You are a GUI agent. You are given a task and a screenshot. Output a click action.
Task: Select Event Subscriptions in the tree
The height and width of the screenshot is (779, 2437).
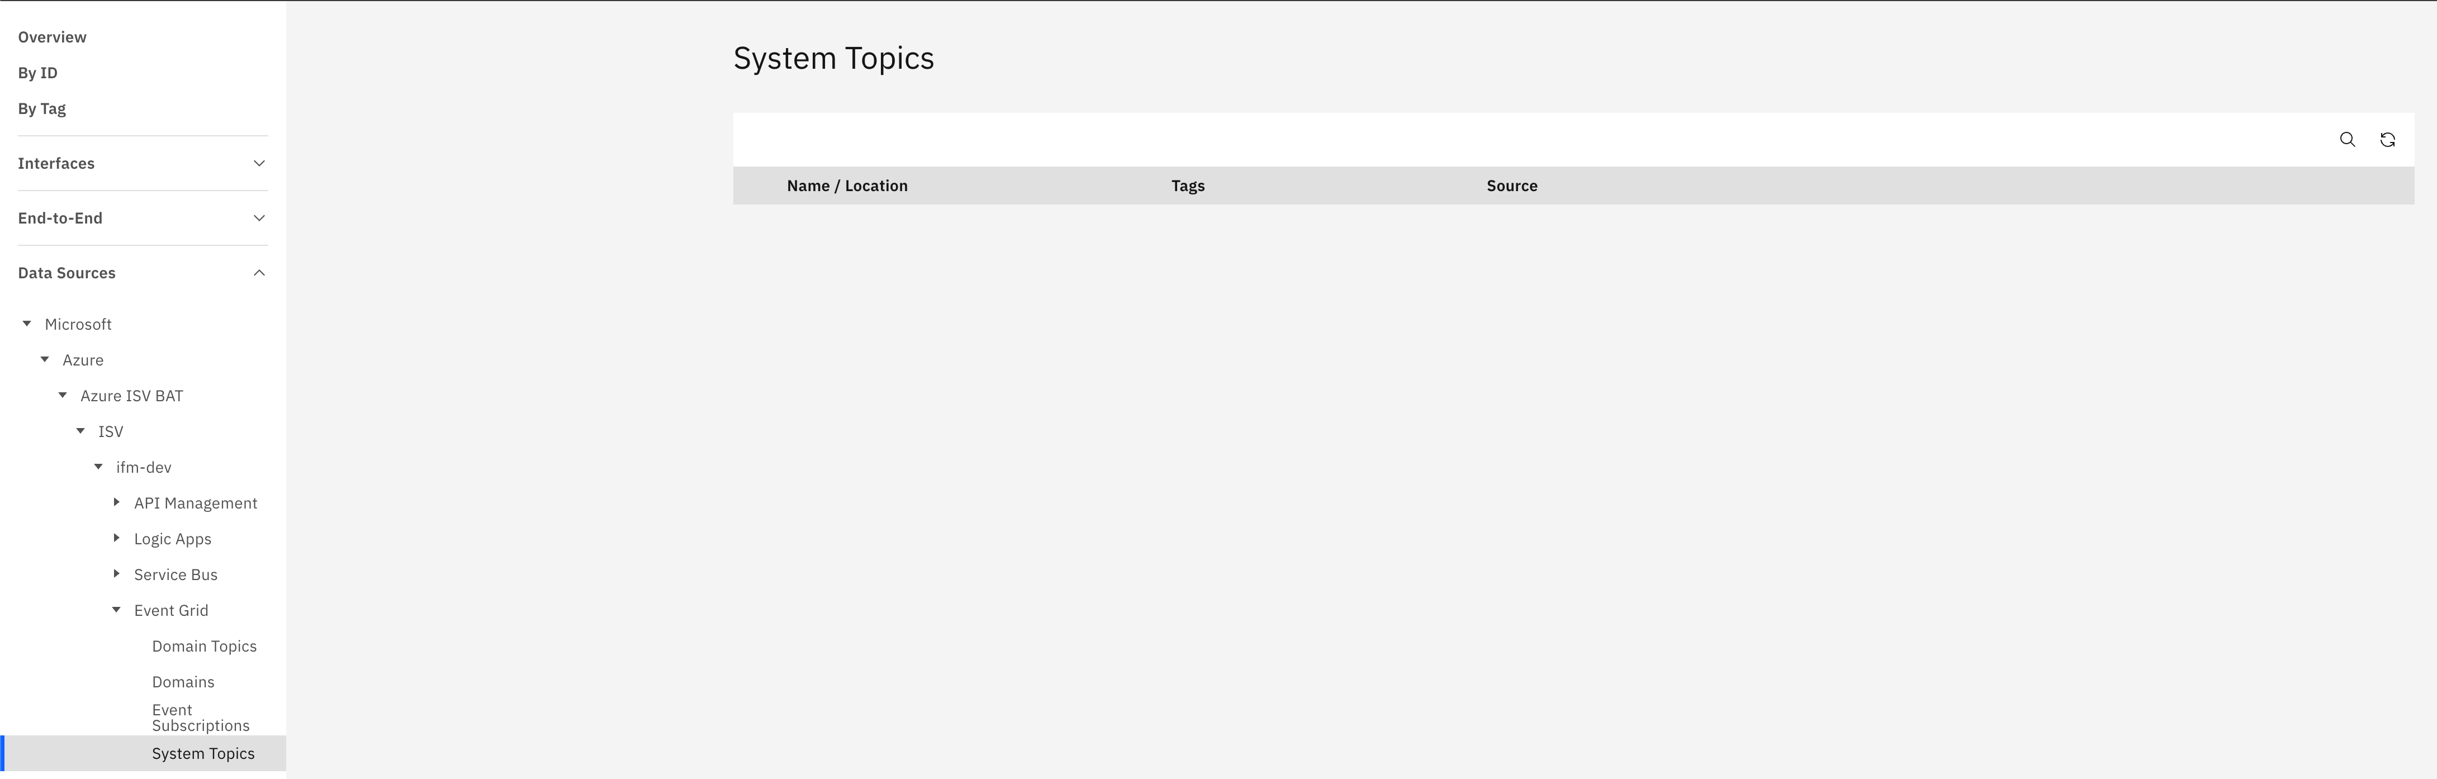(201, 718)
